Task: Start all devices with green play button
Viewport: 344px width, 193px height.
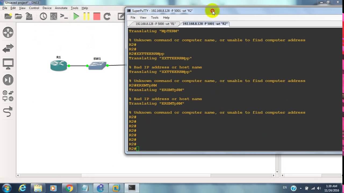Action: pyautogui.click(x=76, y=16)
